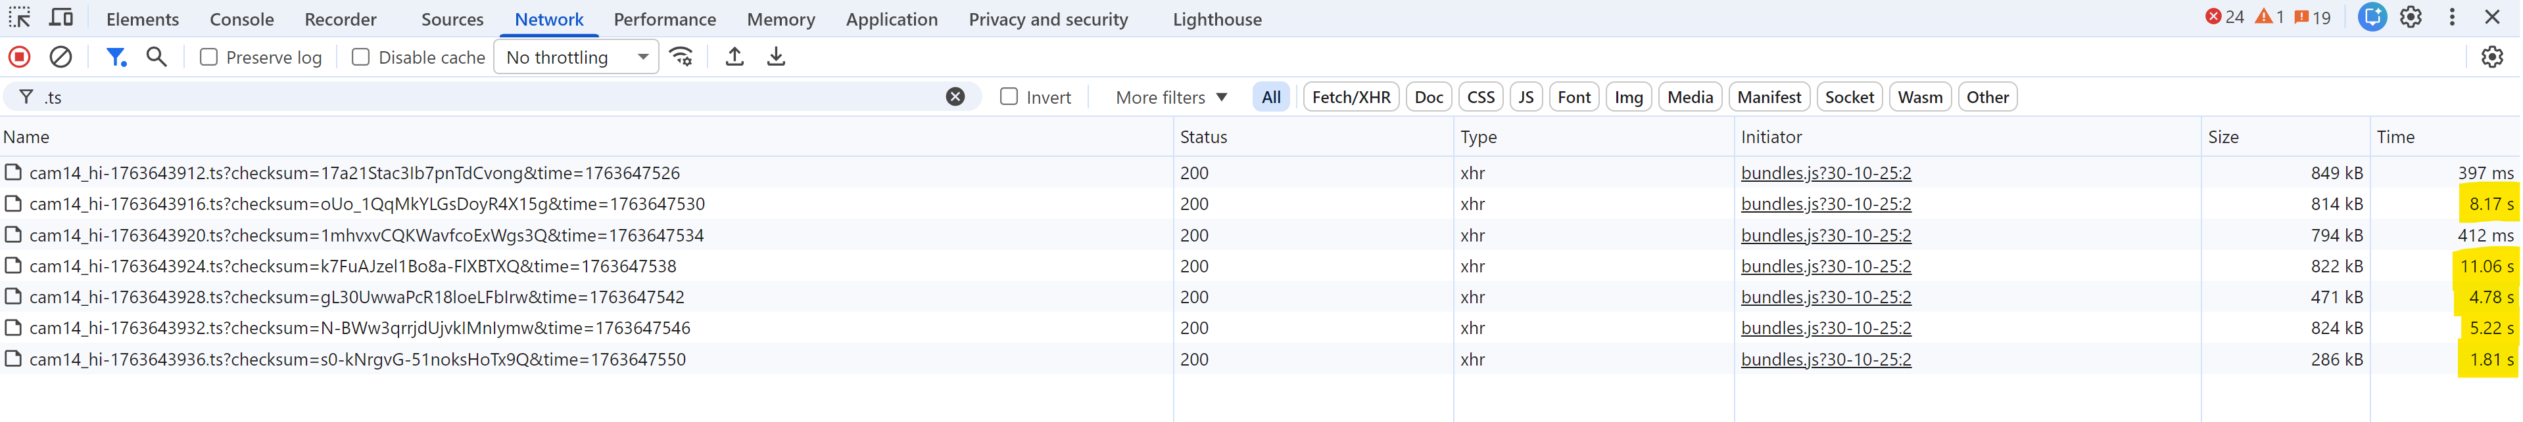Export HAR file download icon
Viewport: 2523px width, 422px height.
click(x=776, y=58)
